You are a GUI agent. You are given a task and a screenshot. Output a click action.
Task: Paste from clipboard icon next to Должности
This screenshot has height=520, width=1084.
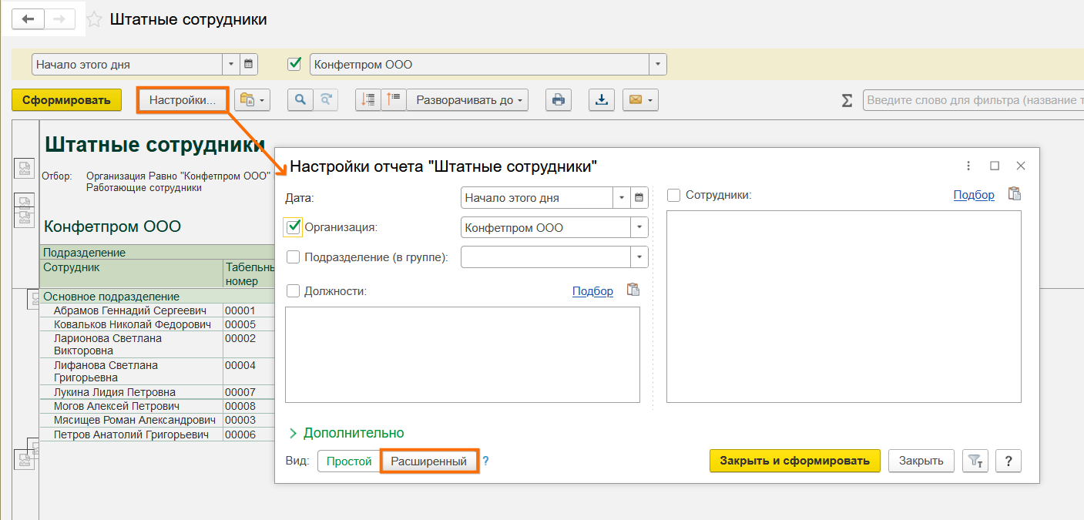tap(633, 290)
